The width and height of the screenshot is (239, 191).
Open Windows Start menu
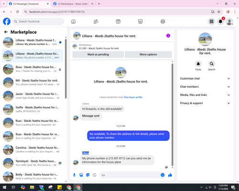tap(4, 187)
